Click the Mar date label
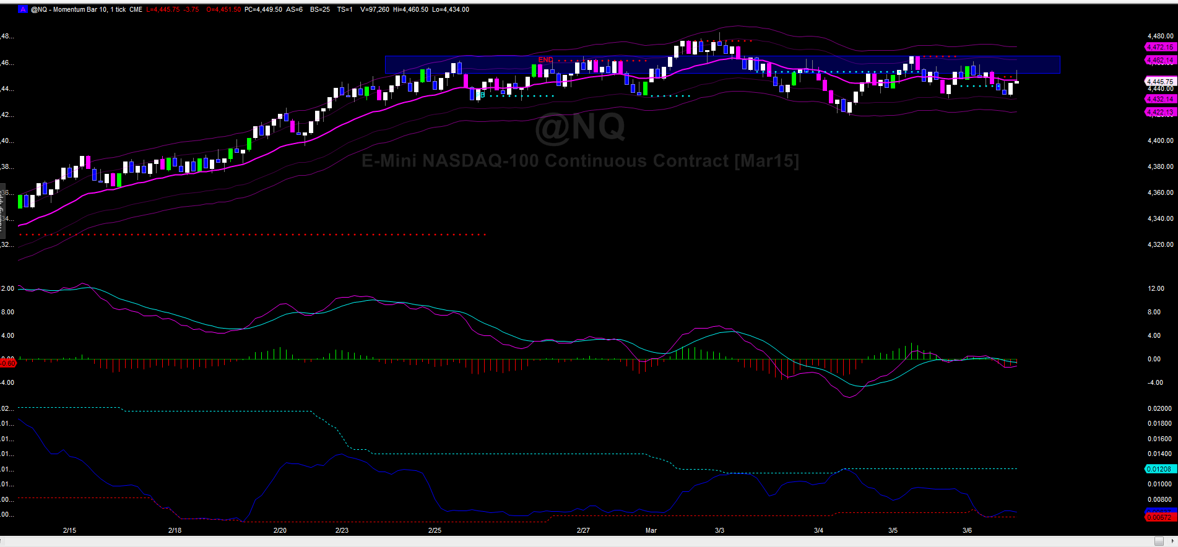 click(651, 530)
